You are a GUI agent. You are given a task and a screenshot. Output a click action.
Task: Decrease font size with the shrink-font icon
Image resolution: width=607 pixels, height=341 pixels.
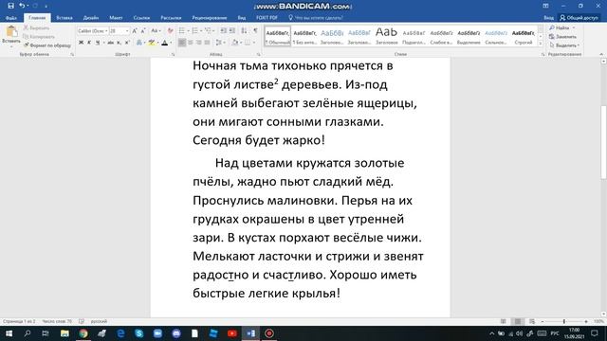pyautogui.click(x=143, y=30)
